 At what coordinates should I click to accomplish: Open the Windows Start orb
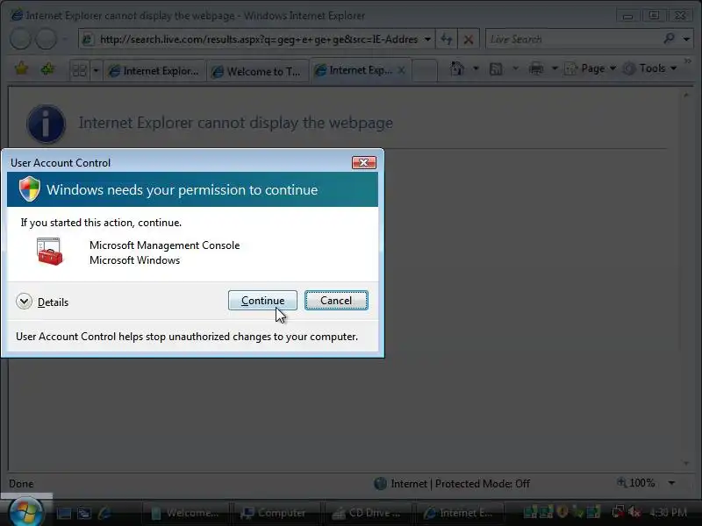26,512
